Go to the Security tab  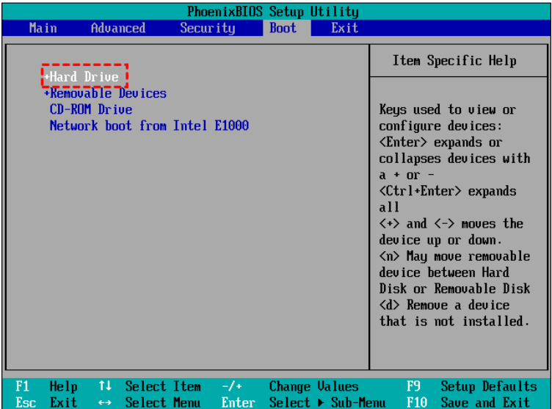tap(207, 28)
